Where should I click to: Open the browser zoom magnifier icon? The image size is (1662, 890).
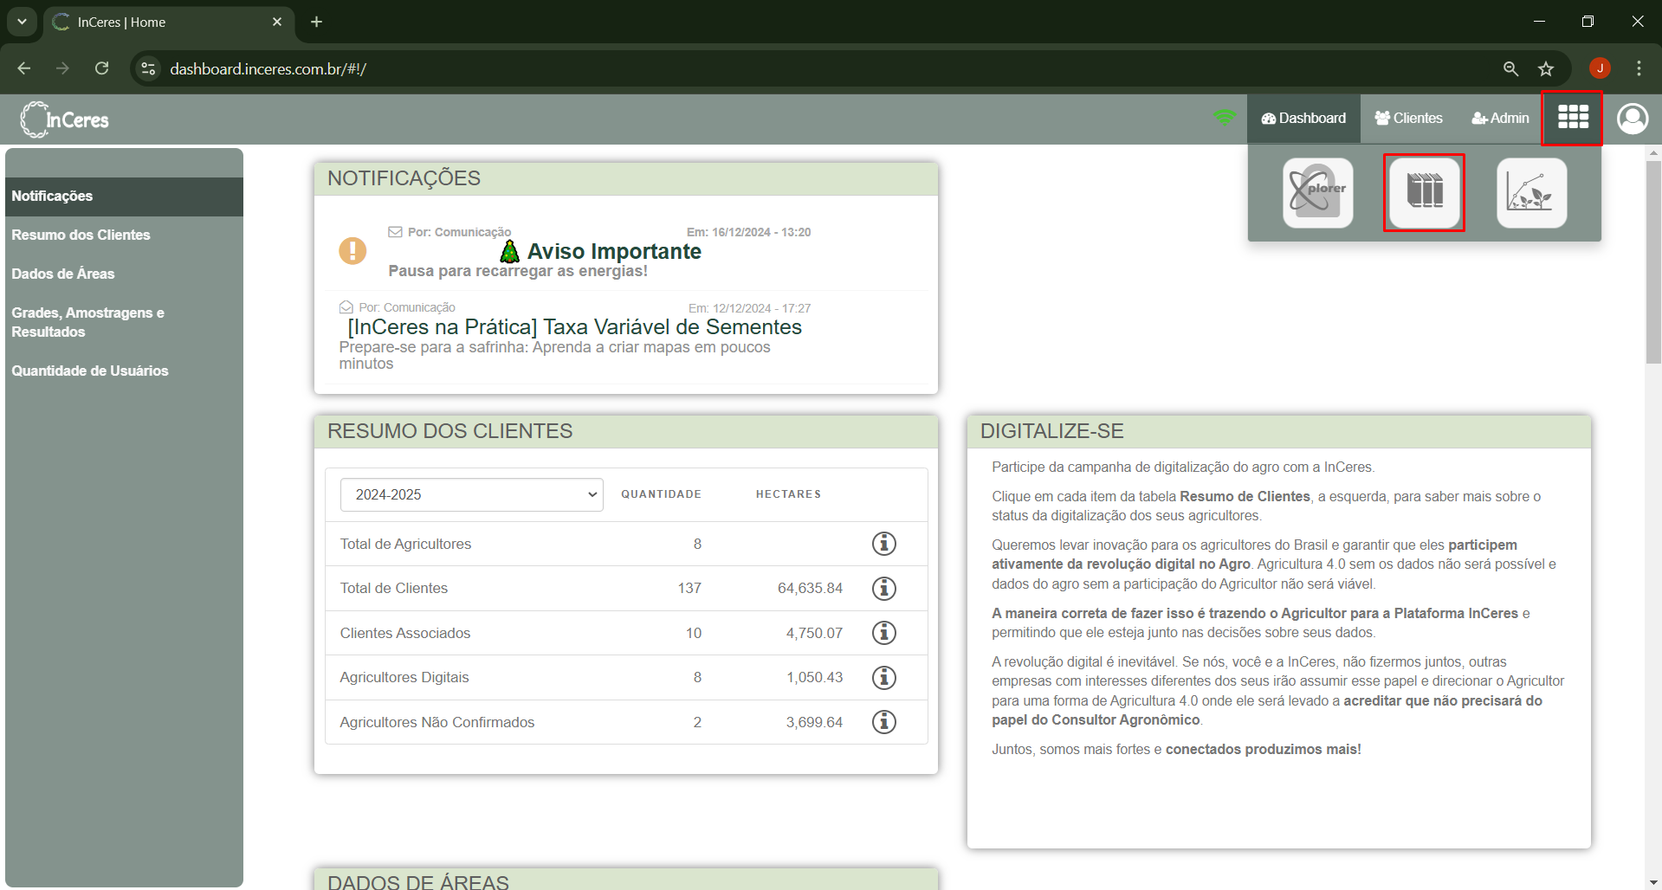click(x=1510, y=68)
